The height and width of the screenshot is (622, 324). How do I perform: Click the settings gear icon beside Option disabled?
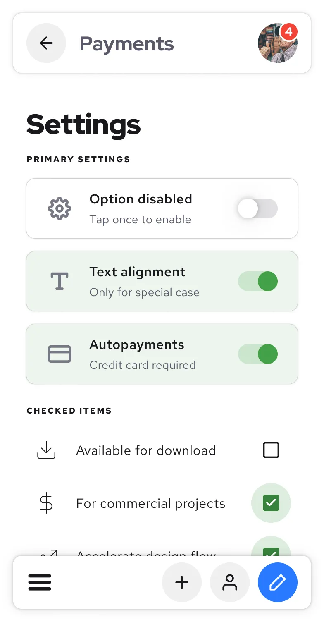pyautogui.click(x=60, y=208)
